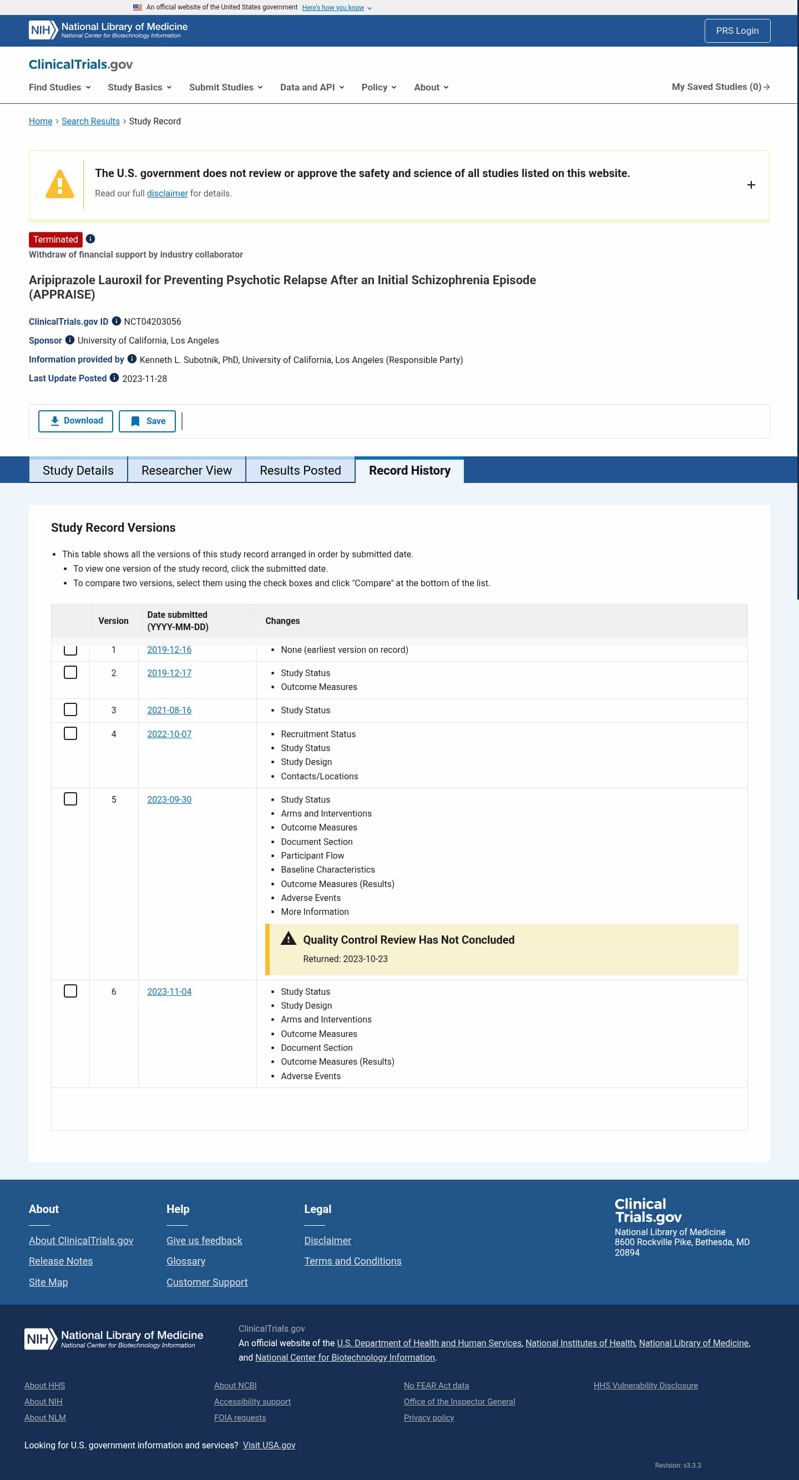The image size is (799, 1480).
Task: Click National Center for Biotechnology Information footer link
Action: [345, 1357]
